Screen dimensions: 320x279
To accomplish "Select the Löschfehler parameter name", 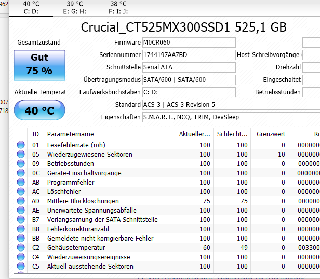I will click(64, 191).
